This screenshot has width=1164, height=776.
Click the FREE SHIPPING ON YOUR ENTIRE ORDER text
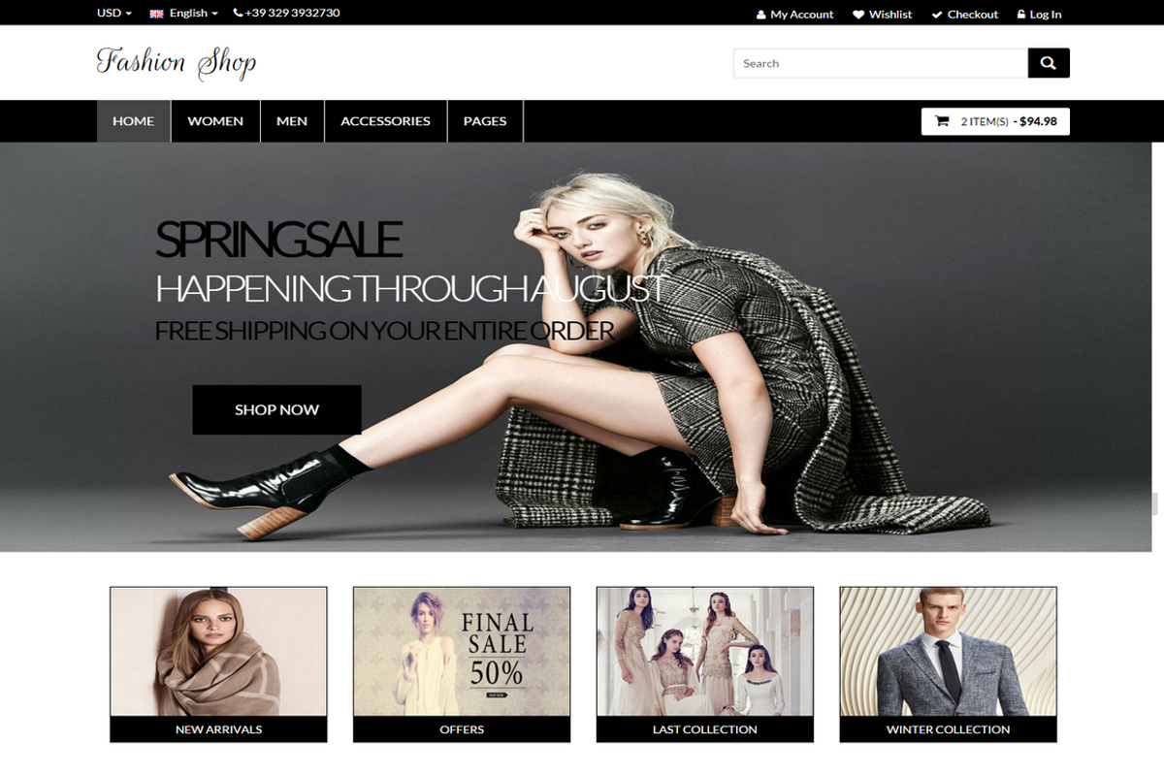pos(385,331)
